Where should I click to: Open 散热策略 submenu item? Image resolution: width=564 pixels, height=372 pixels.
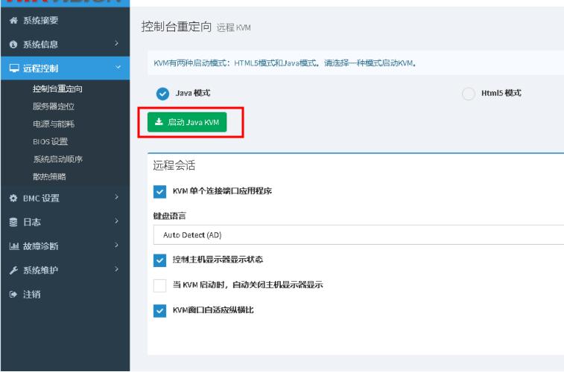(49, 176)
